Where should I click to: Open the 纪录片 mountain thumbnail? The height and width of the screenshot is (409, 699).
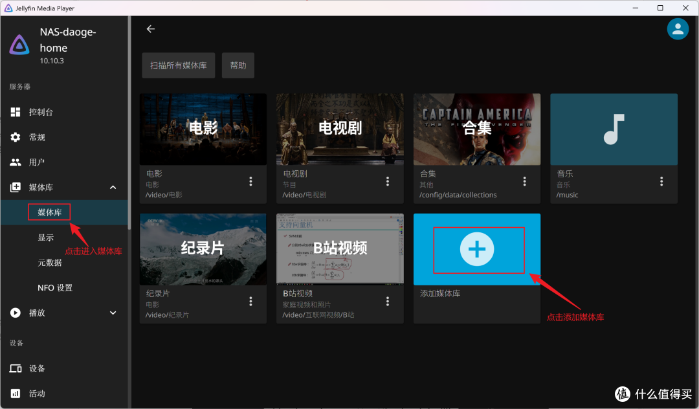[x=203, y=250]
